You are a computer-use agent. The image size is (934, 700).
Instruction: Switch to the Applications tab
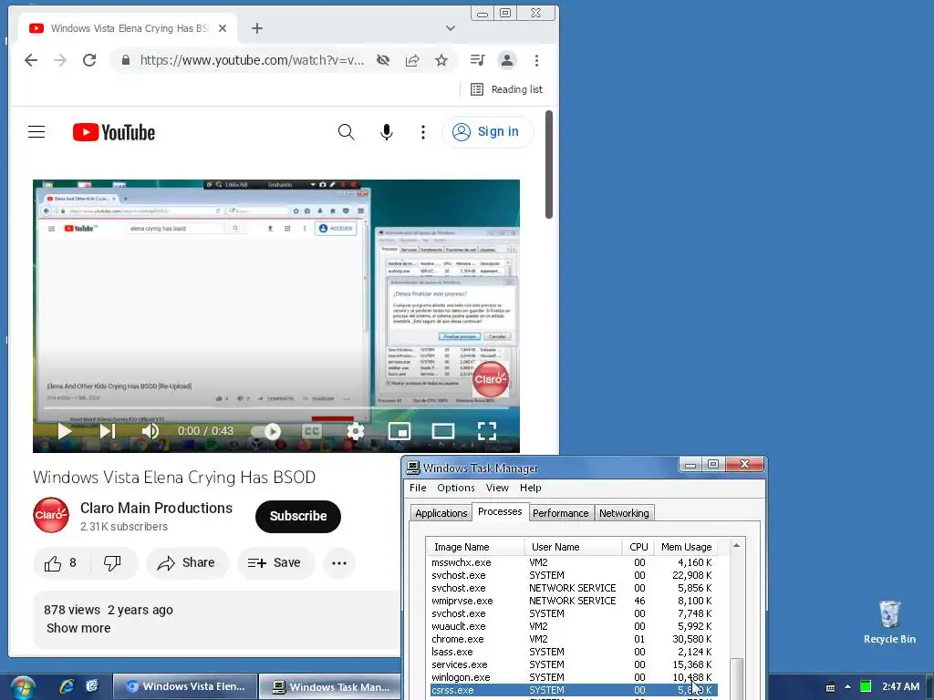441,513
